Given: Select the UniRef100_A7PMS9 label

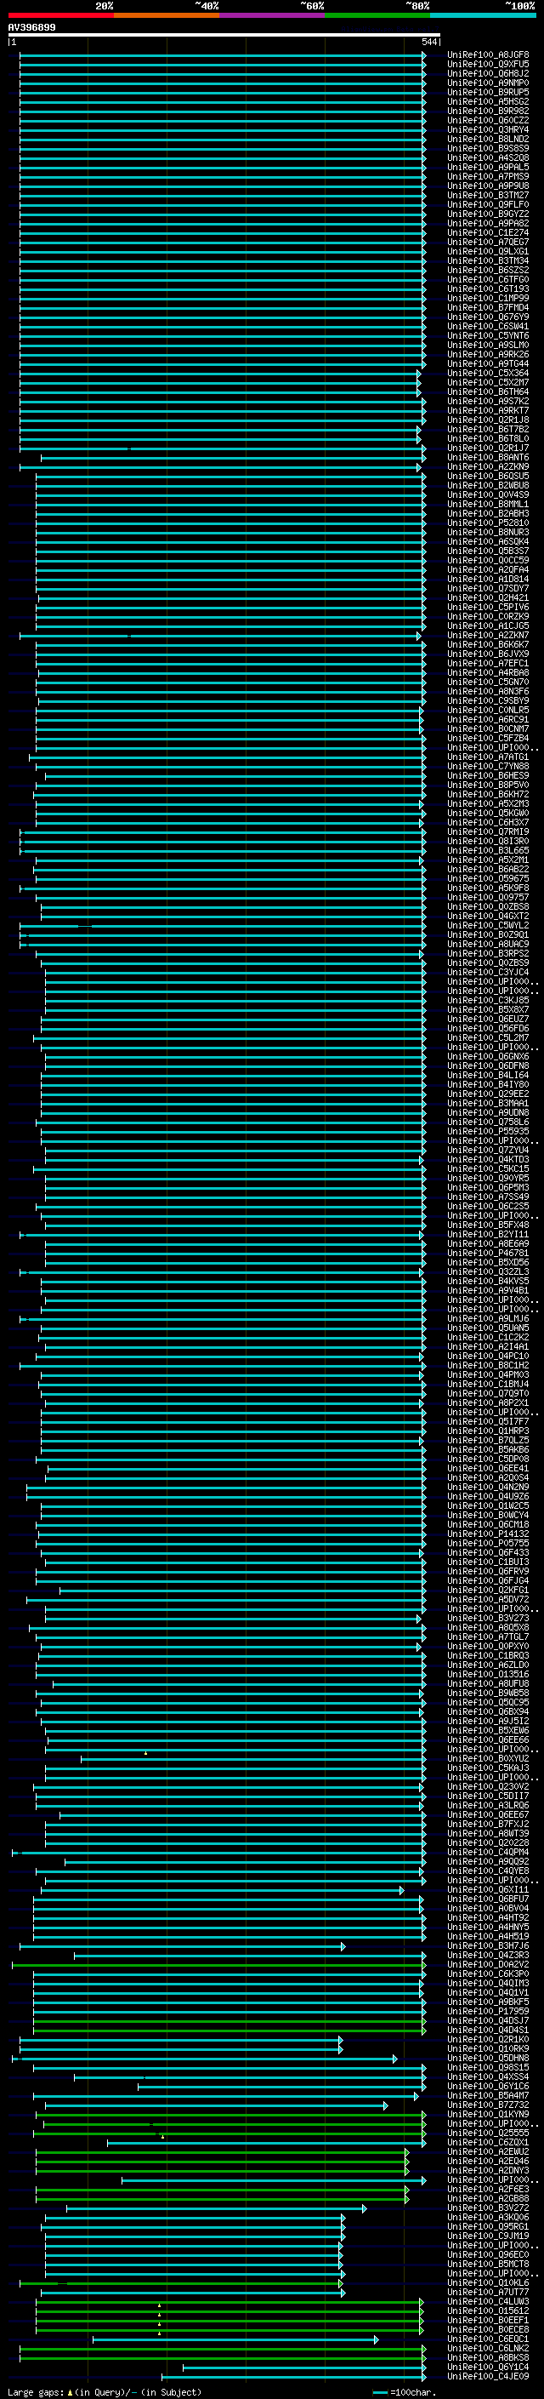Looking at the screenshot, I should (x=488, y=177).
